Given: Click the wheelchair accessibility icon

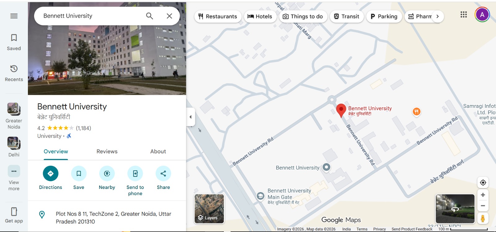Looking at the screenshot, I should click(x=69, y=136).
